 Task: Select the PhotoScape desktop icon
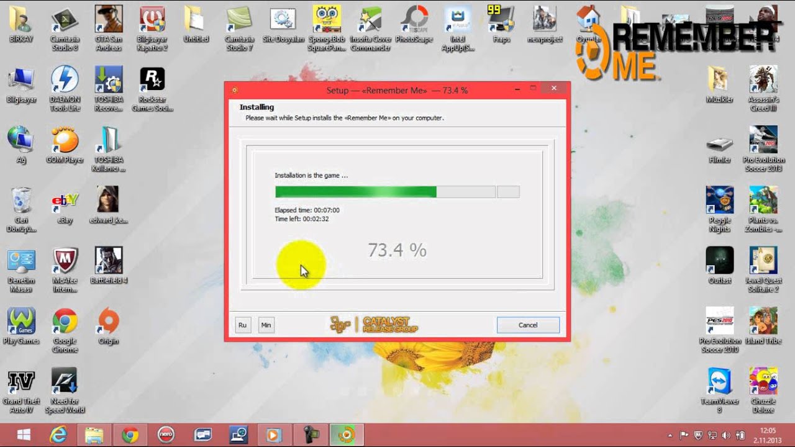414,25
